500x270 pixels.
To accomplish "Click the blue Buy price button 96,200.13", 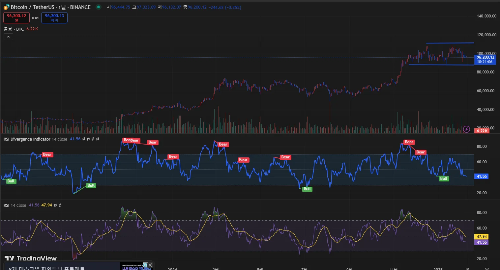I will pos(54,18).
